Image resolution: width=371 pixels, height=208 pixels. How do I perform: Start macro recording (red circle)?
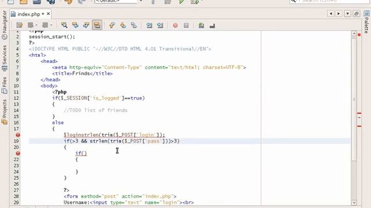175,25
